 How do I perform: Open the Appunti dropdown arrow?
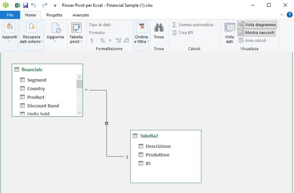pyautogui.click(x=9, y=41)
